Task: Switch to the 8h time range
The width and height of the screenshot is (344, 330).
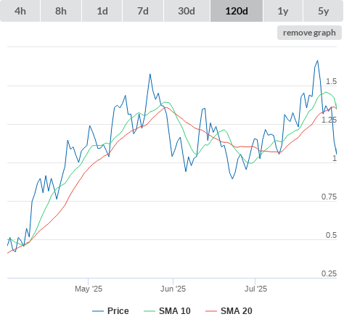Action: (61, 11)
